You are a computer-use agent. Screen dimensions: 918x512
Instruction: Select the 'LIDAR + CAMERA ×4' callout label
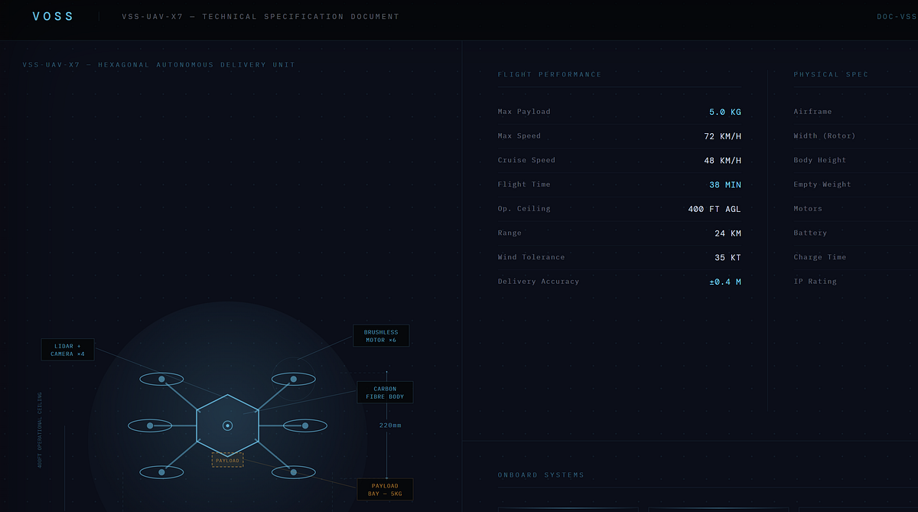tap(68, 350)
